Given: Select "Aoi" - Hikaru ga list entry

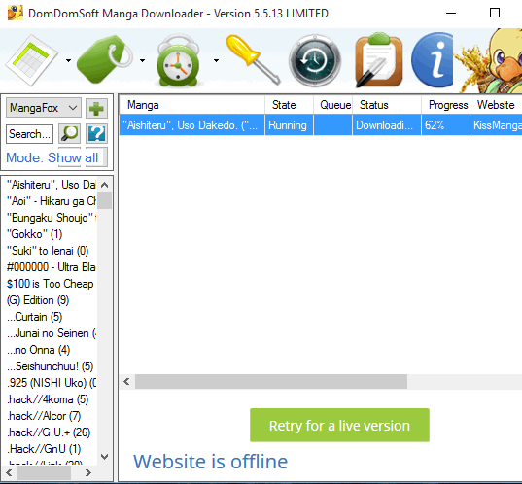Looking at the screenshot, I should [51, 201].
